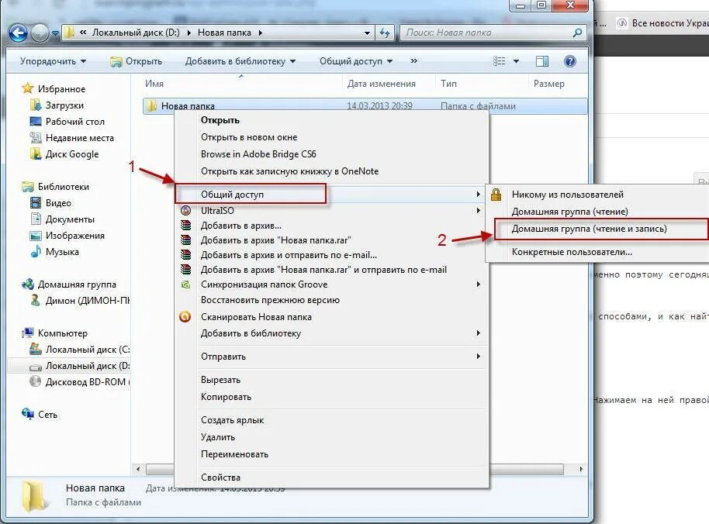Click the Недавние места icon

coord(36,137)
